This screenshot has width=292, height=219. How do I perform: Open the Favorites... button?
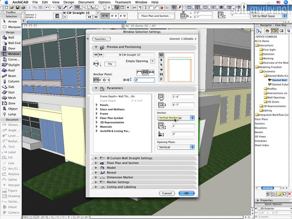pyautogui.click(x=101, y=39)
